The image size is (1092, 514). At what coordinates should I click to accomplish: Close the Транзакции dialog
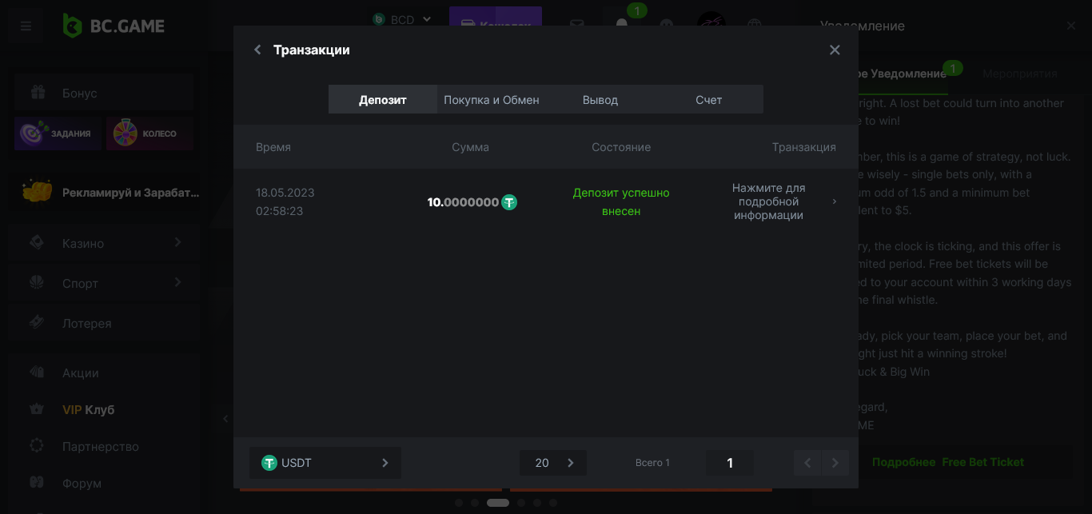click(x=835, y=50)
